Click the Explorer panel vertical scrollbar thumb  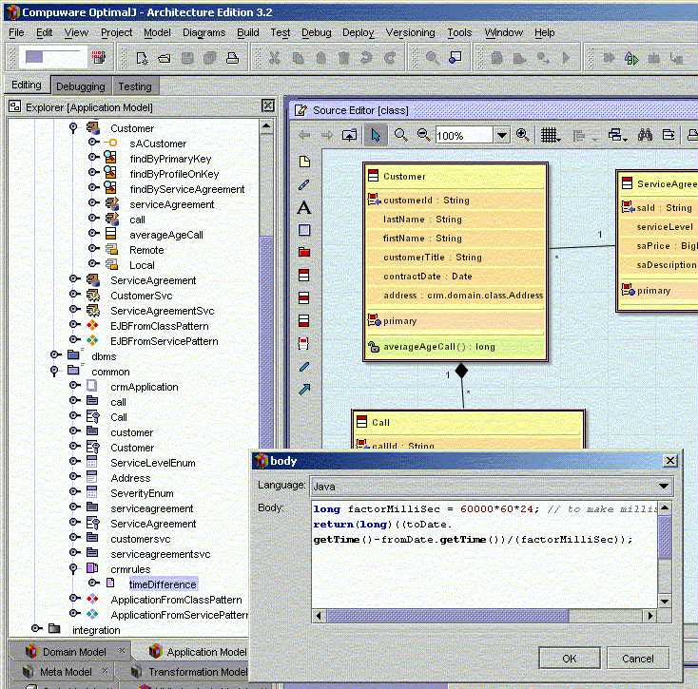coord(266,342)
